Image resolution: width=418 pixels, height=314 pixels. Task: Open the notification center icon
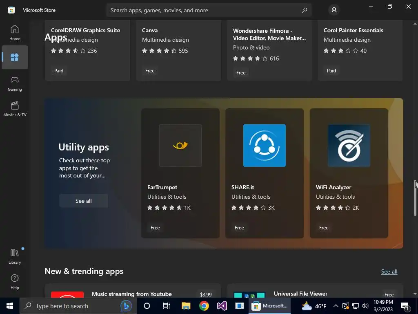[405, 306]
